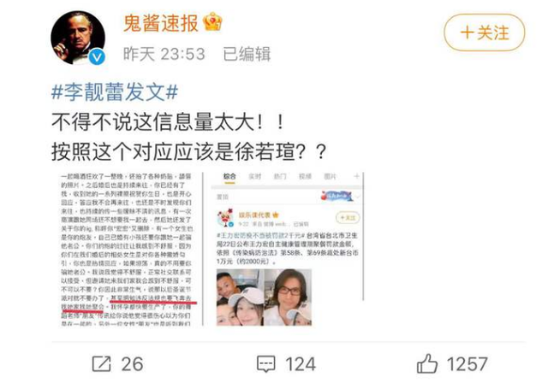Tap the small +关注 button in embedded post
Screen dimensions: 548x383
(x=348, y=218)
